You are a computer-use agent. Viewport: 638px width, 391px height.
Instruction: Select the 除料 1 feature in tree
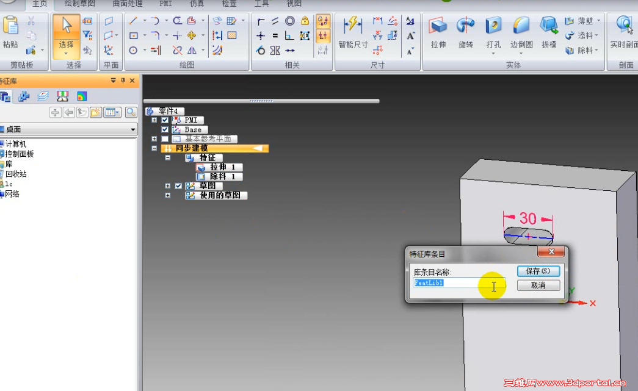(220, 176)
